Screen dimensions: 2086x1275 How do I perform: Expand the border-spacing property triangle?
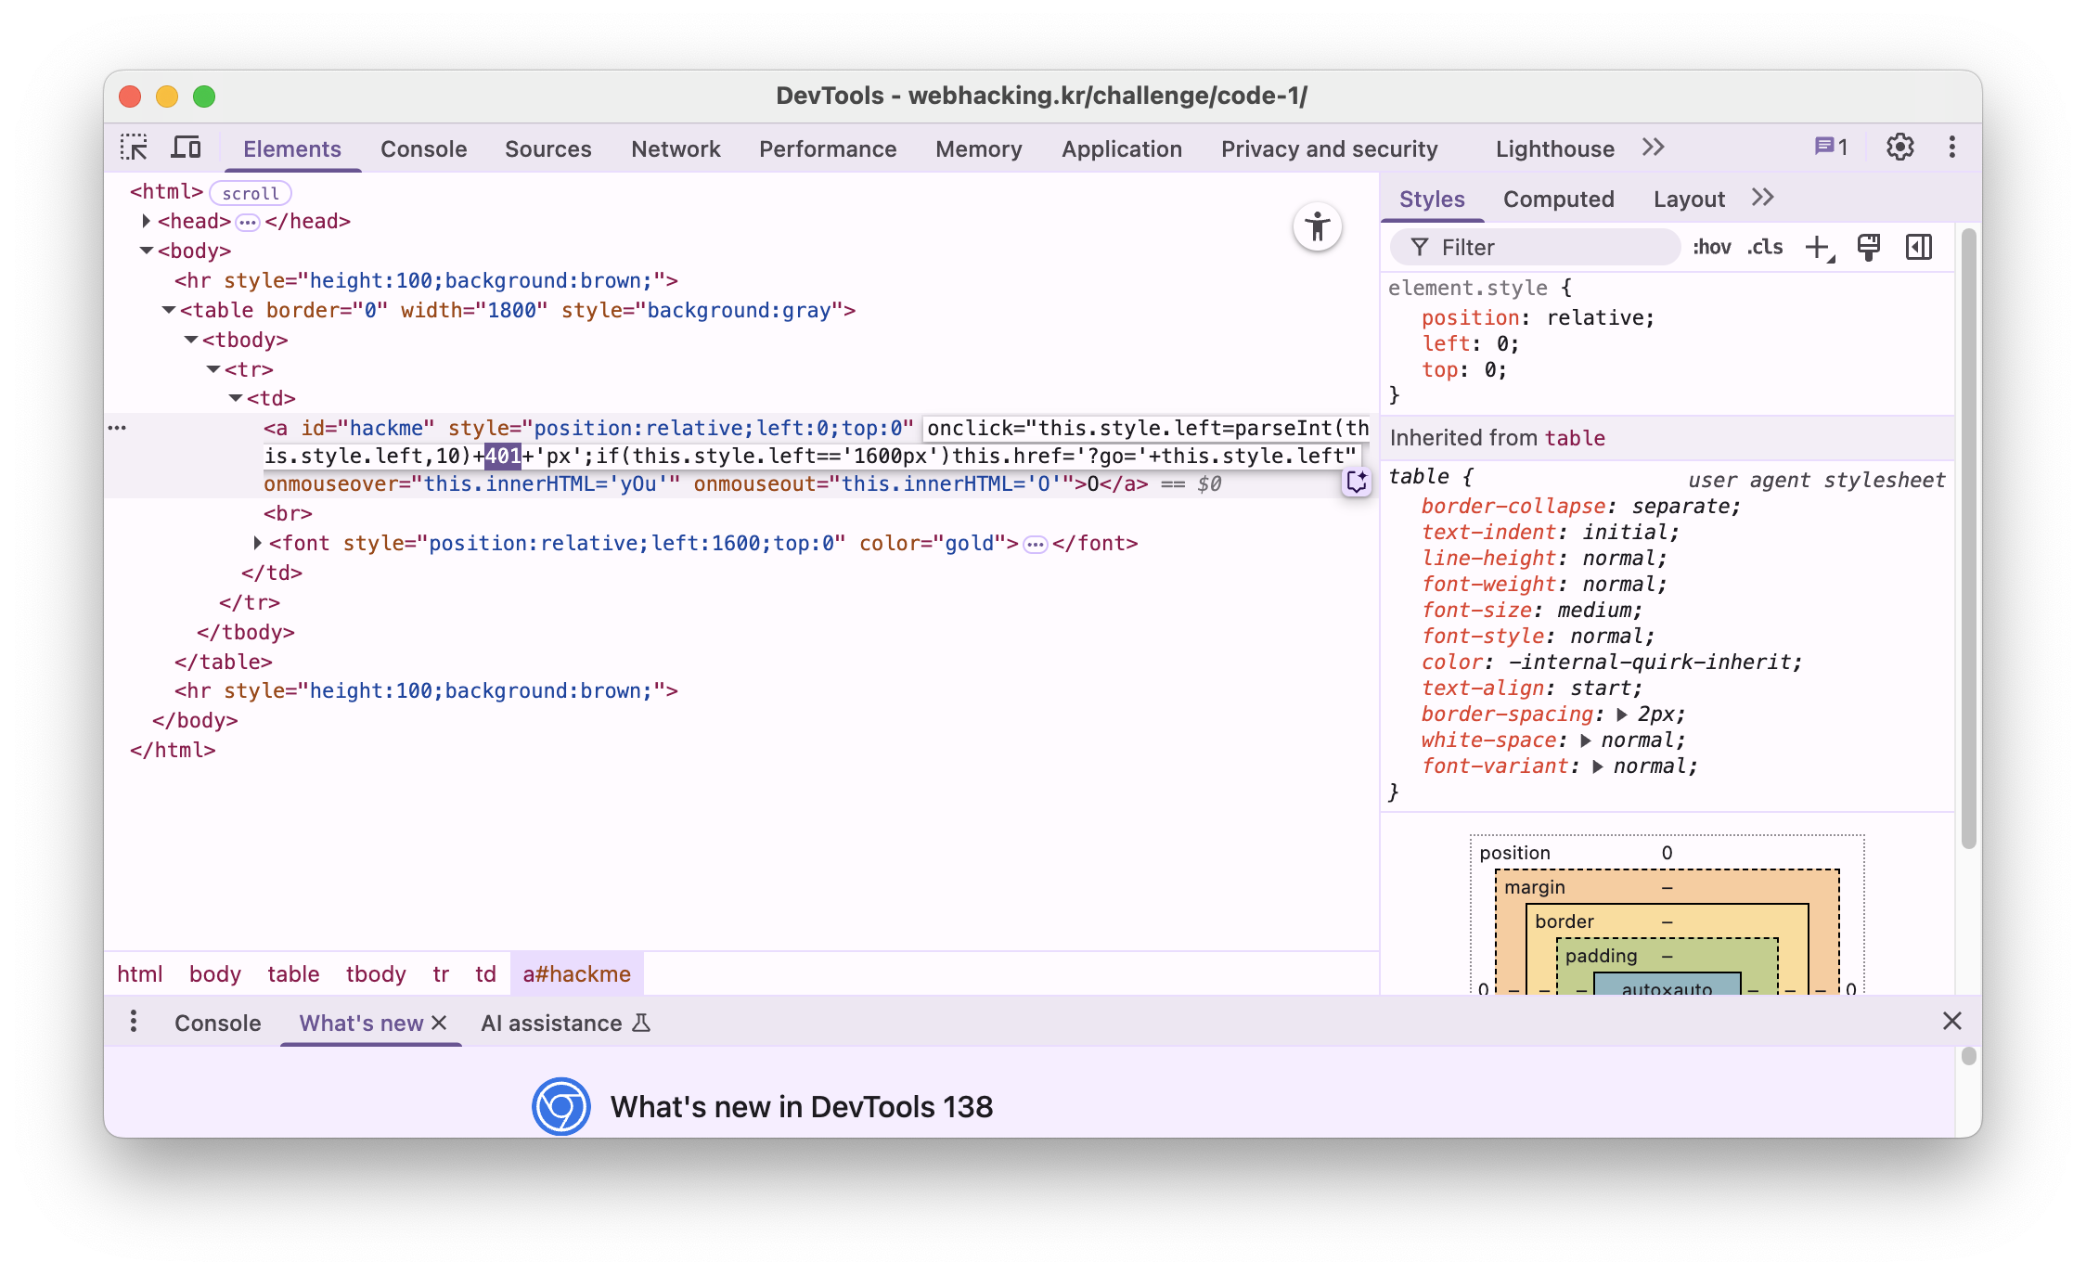1622,715
